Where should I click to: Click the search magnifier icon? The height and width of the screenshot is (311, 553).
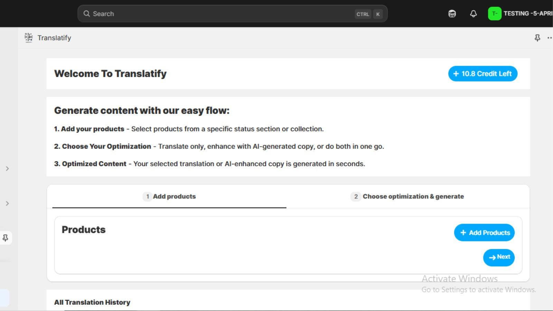(87, 13)
